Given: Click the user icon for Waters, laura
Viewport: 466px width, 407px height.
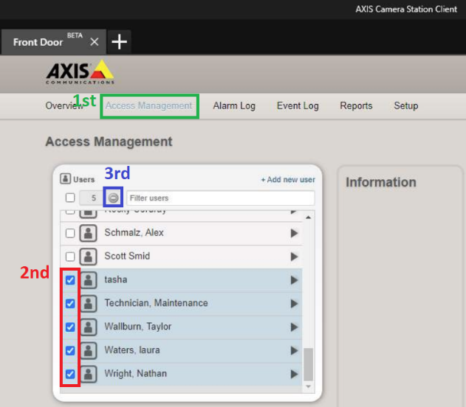Looking at the screenshot, I should coord(89,350).
